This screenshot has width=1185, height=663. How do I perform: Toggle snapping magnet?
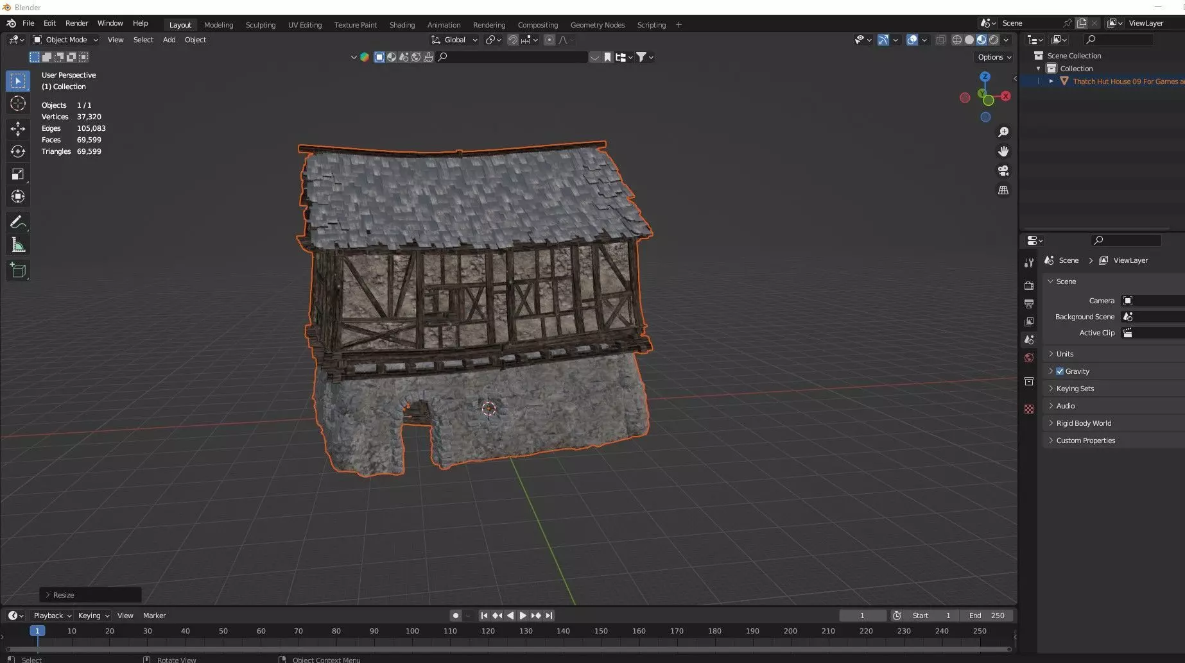tap(512, 40)
